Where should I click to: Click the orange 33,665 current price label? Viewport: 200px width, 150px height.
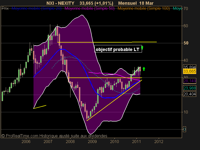click(x=189, y=71)
